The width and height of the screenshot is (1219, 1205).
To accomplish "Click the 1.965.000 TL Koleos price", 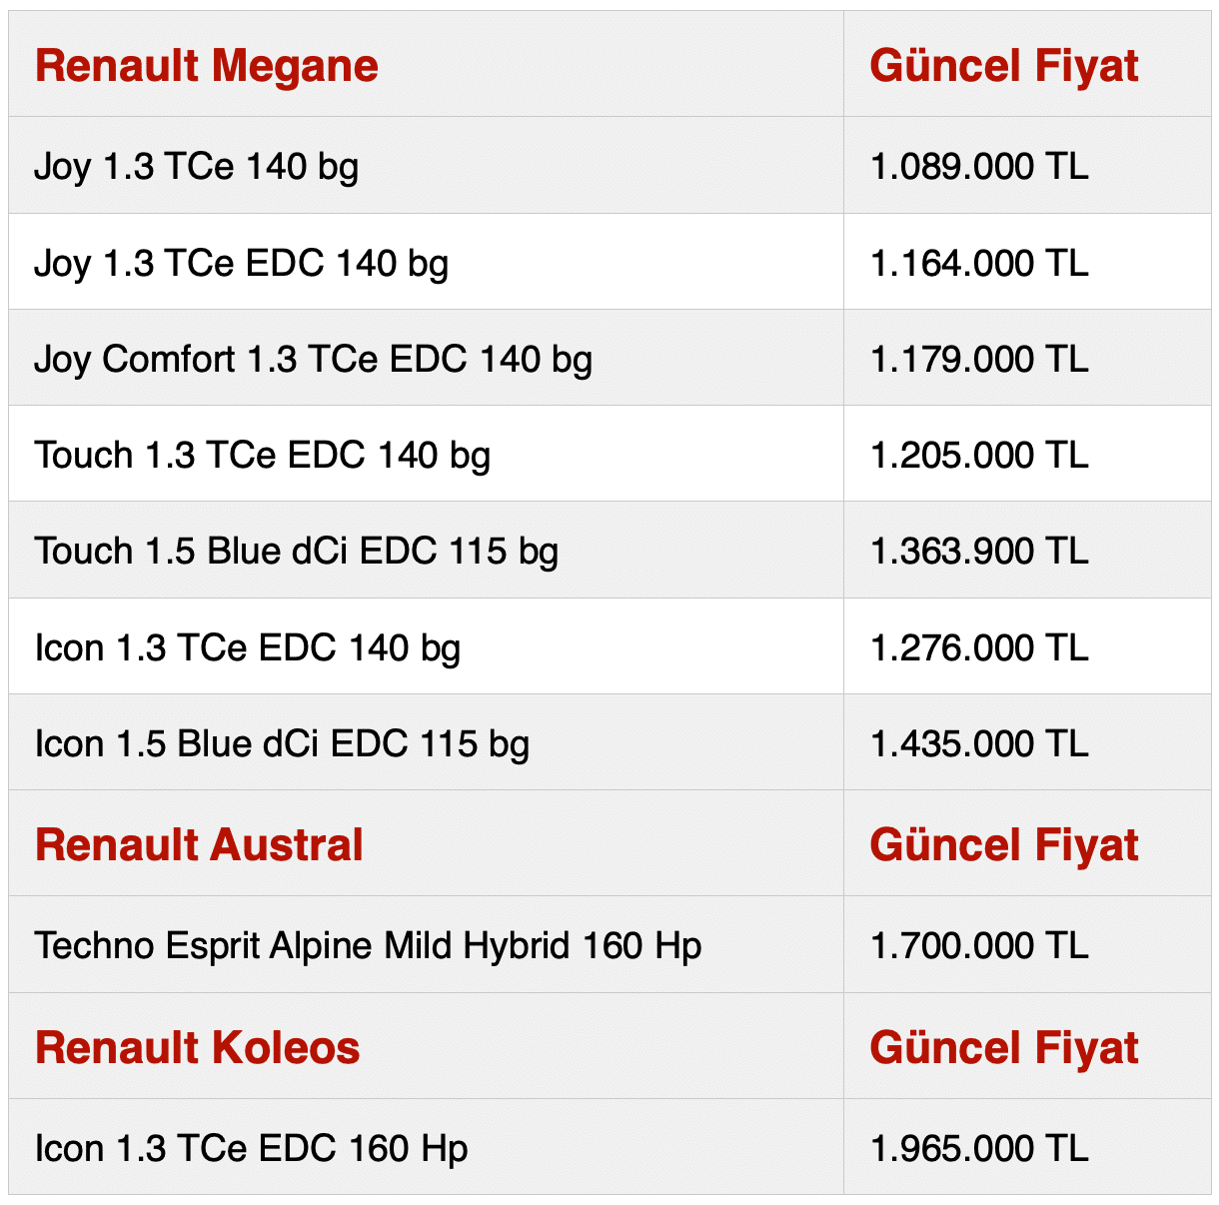I will (979, 1149).
